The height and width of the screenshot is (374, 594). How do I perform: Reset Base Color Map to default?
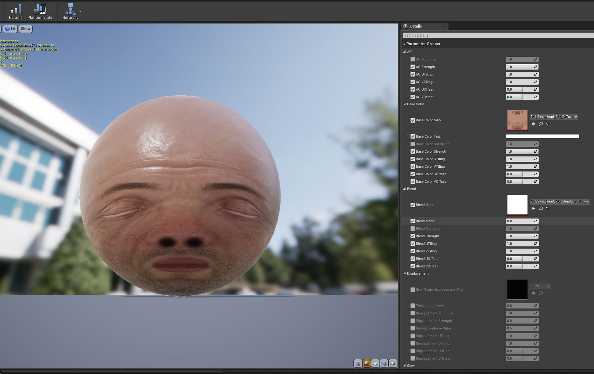coord(547,124)
